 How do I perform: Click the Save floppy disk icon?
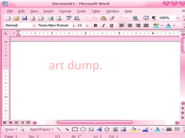click(25, 18)
